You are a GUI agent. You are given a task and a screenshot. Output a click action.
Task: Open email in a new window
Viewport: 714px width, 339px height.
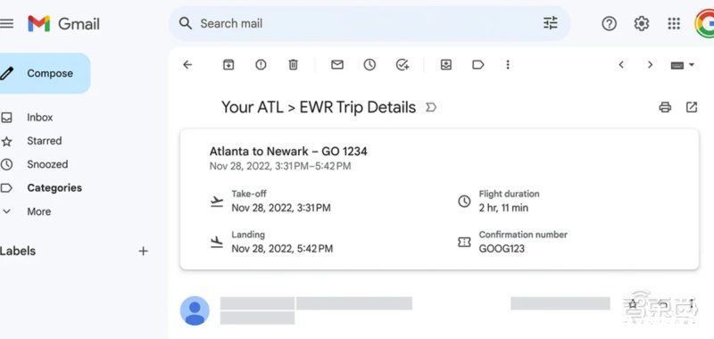point(691,107)
